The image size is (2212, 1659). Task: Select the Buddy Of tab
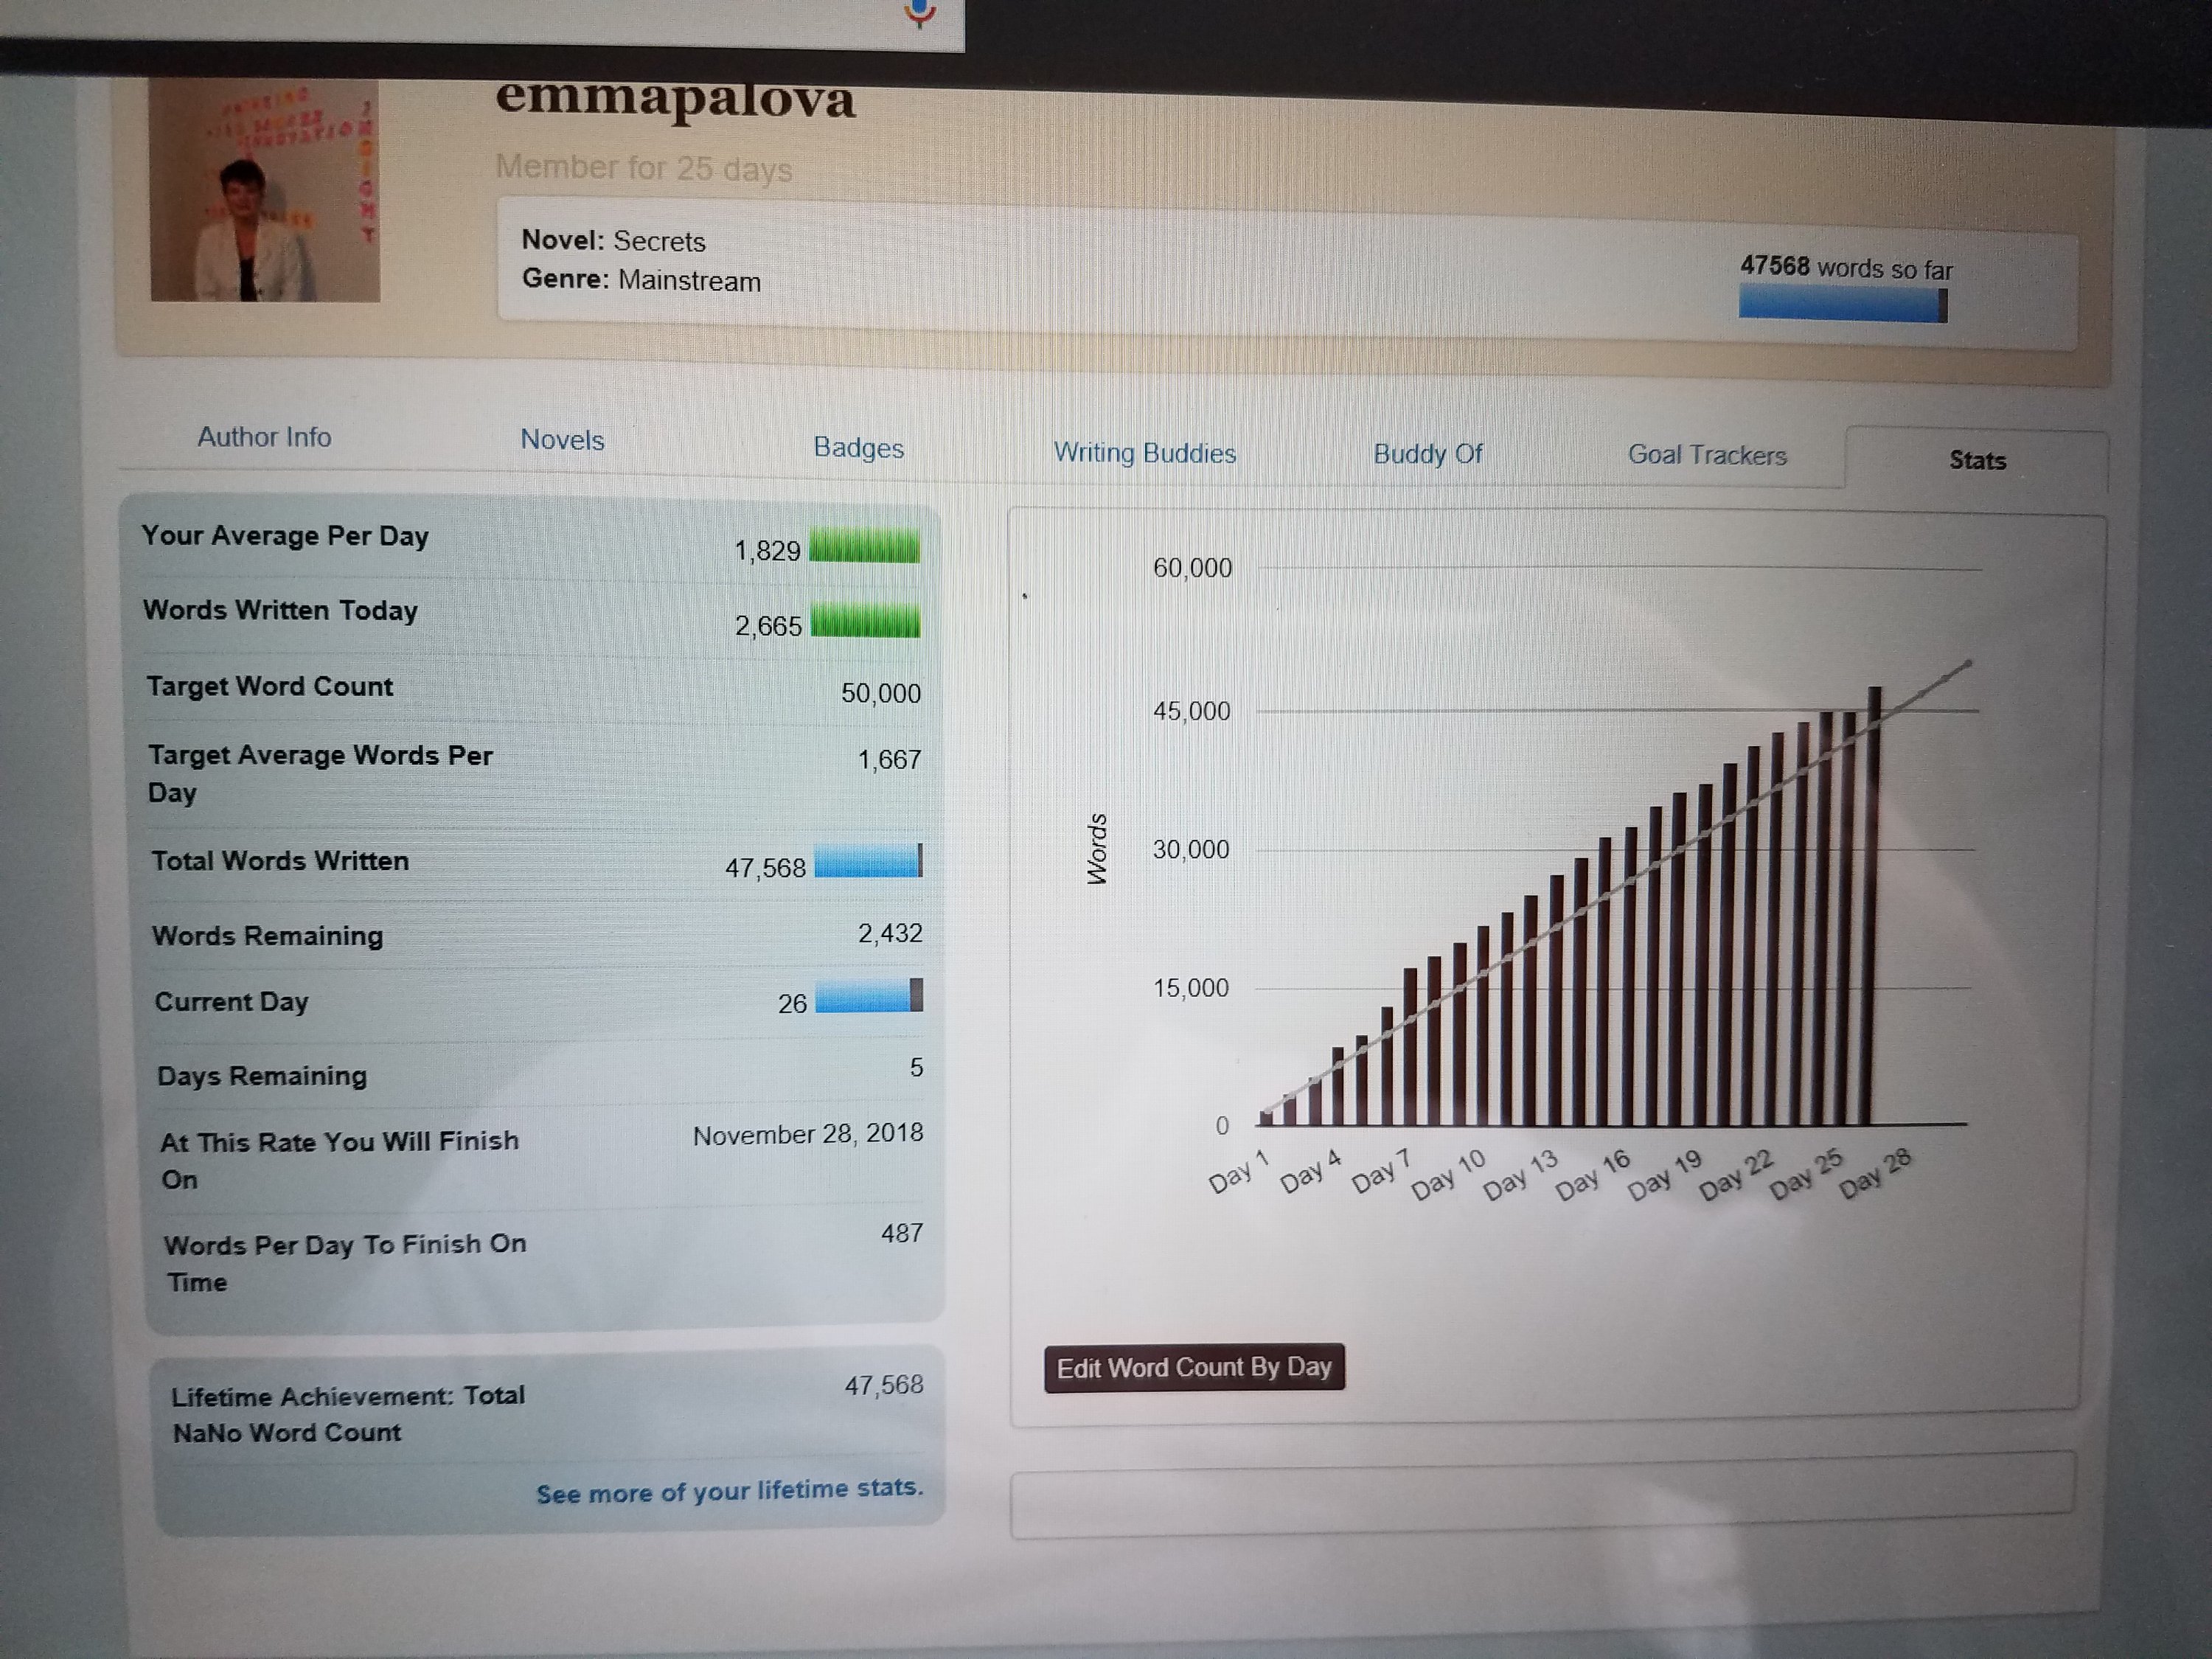[x=1427, y=455]
